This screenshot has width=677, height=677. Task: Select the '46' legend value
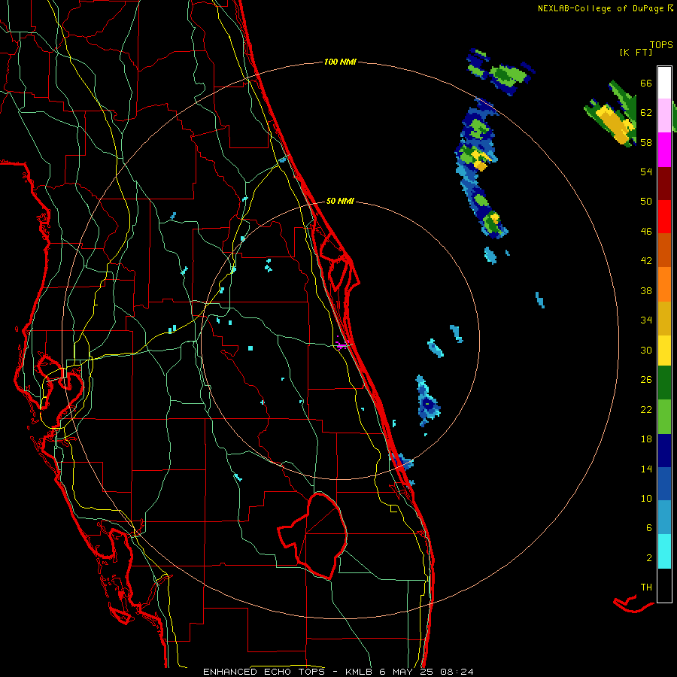(x=646, y=232)
